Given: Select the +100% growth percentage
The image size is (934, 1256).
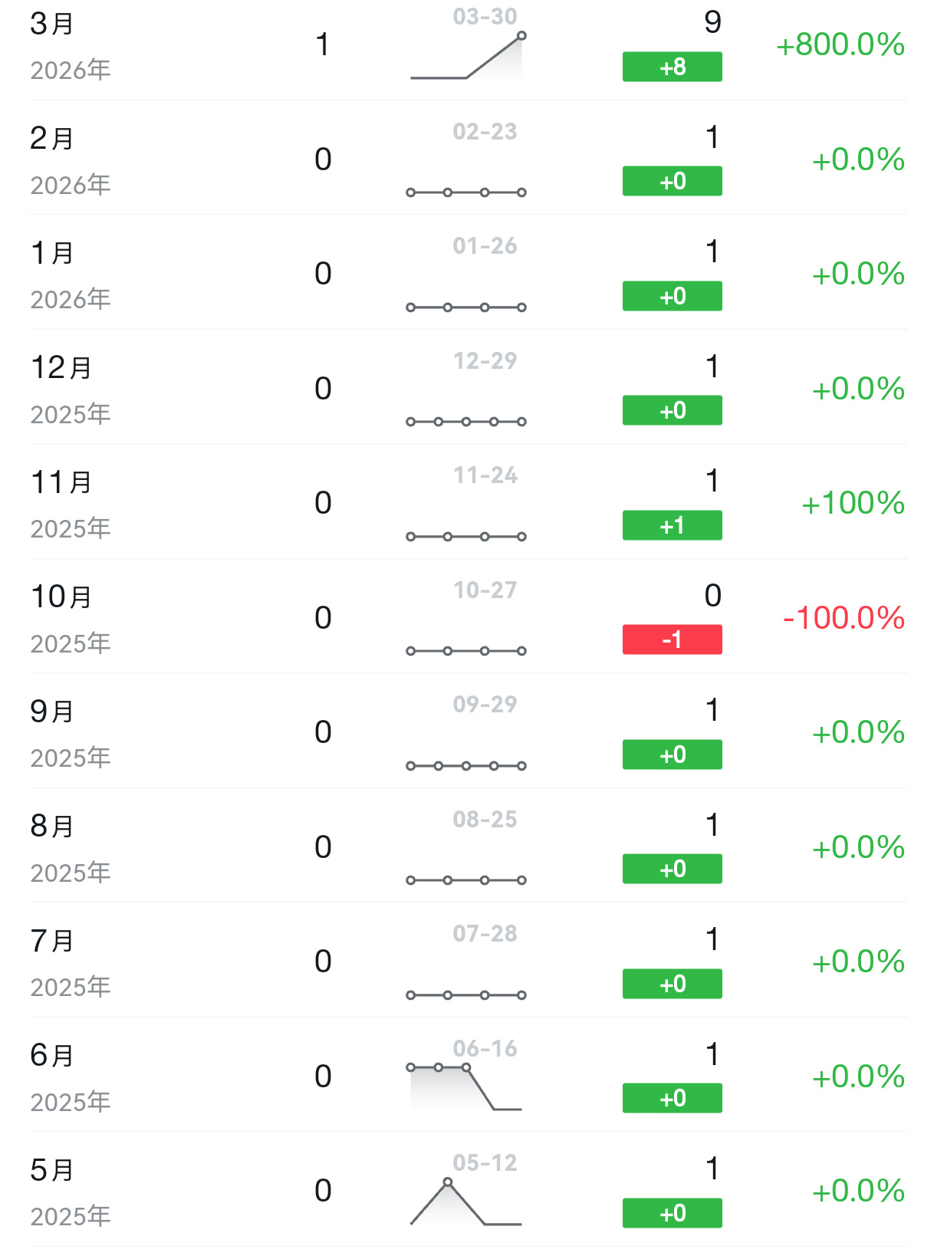Looking at the screenshot, I should pos(852,503).
